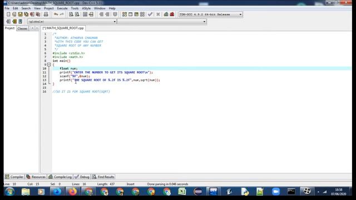The height and width of the screenshot is (200, 356).
Task: Open the AStyle menu
Action: tap(86, 8)
